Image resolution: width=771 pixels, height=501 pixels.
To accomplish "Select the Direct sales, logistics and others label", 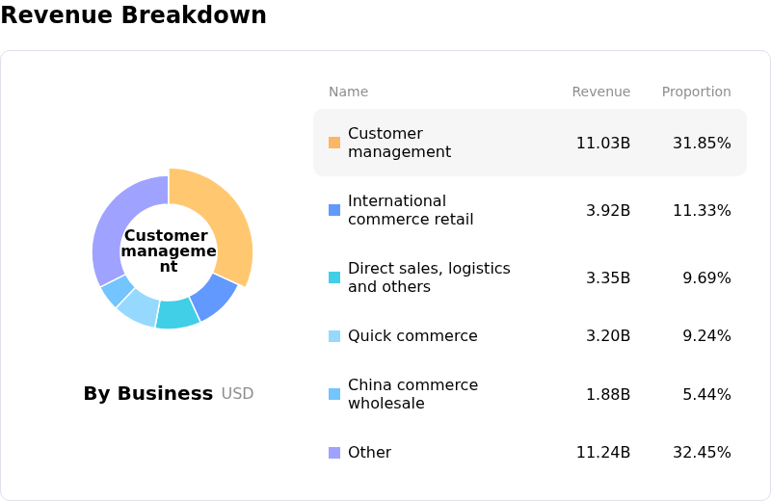I will tap(416, 277).
